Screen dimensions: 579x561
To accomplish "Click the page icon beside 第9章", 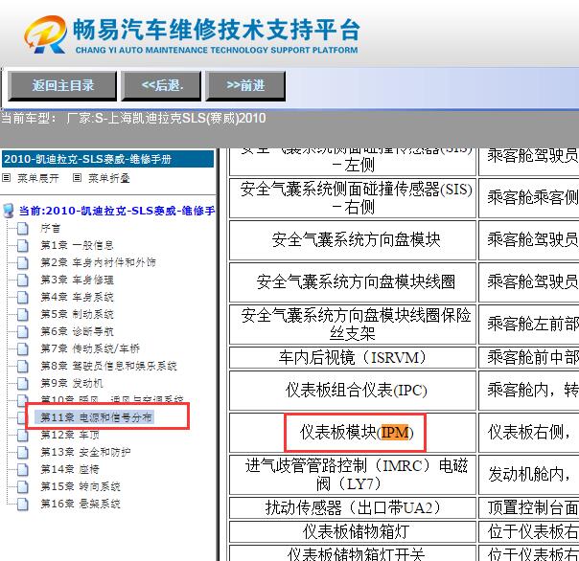I will click(23, 383).
